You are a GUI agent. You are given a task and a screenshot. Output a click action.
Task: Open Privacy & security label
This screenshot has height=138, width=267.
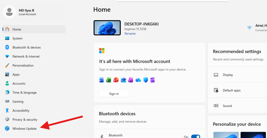point(25,119)
